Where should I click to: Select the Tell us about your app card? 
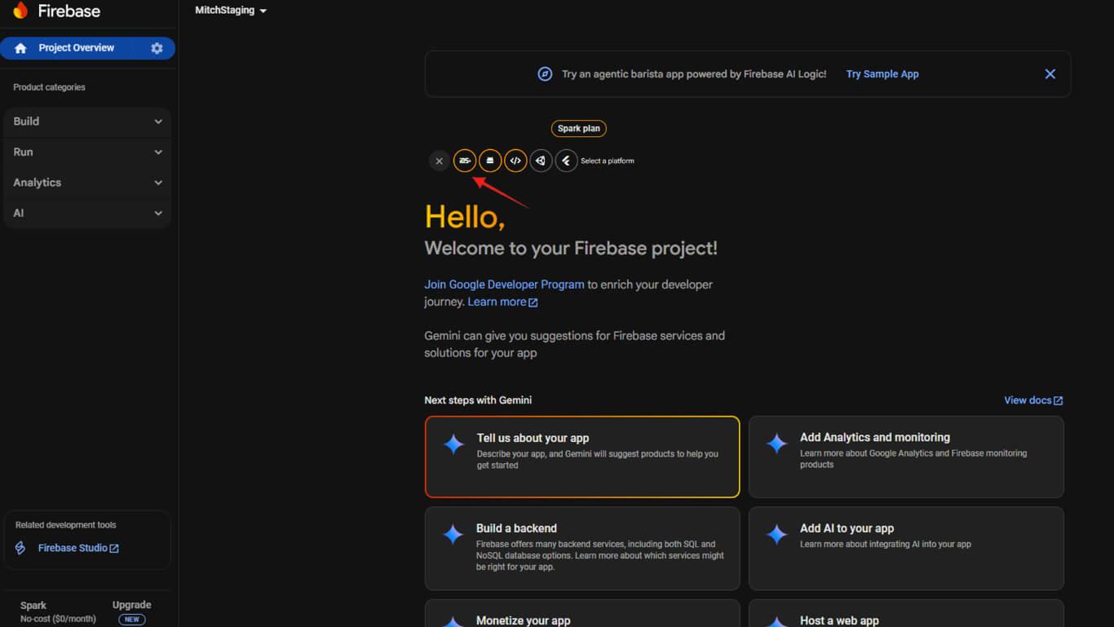point(581,457)
